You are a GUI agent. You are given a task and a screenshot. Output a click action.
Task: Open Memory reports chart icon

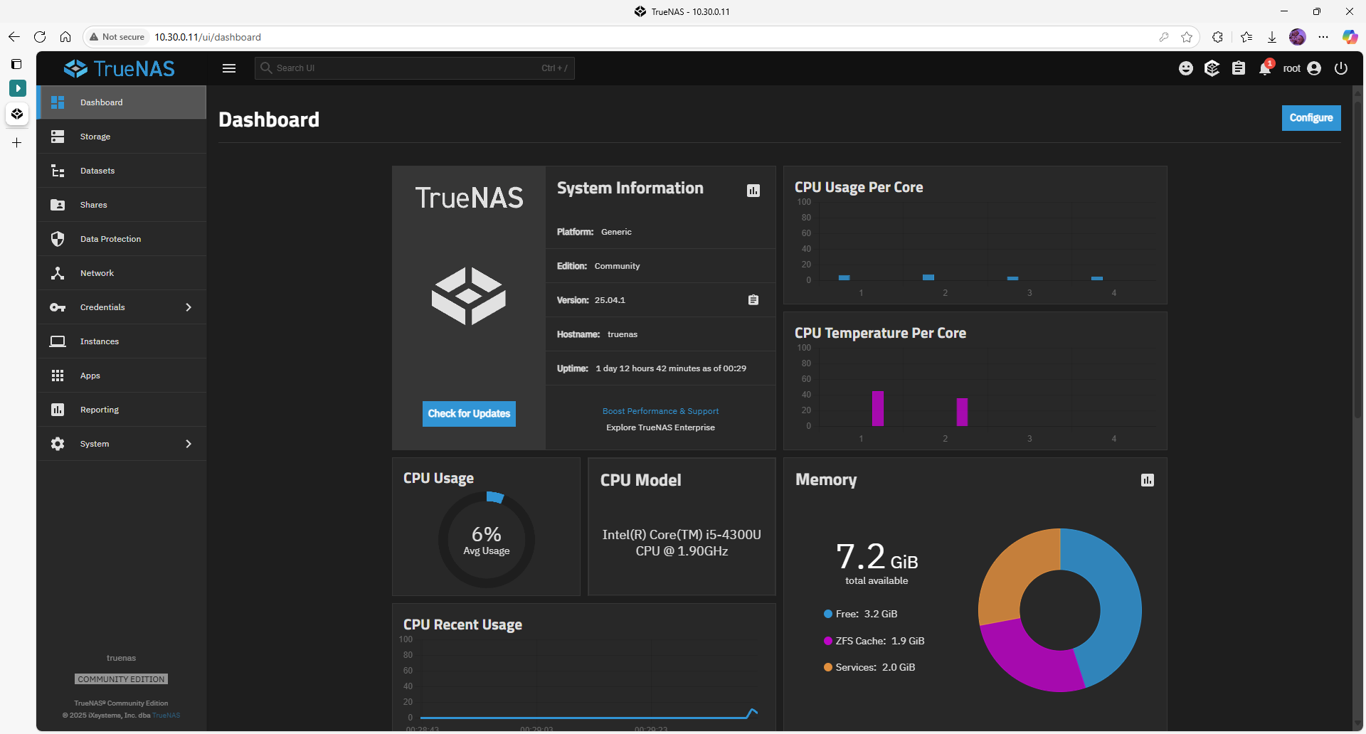coord(1148,480)
